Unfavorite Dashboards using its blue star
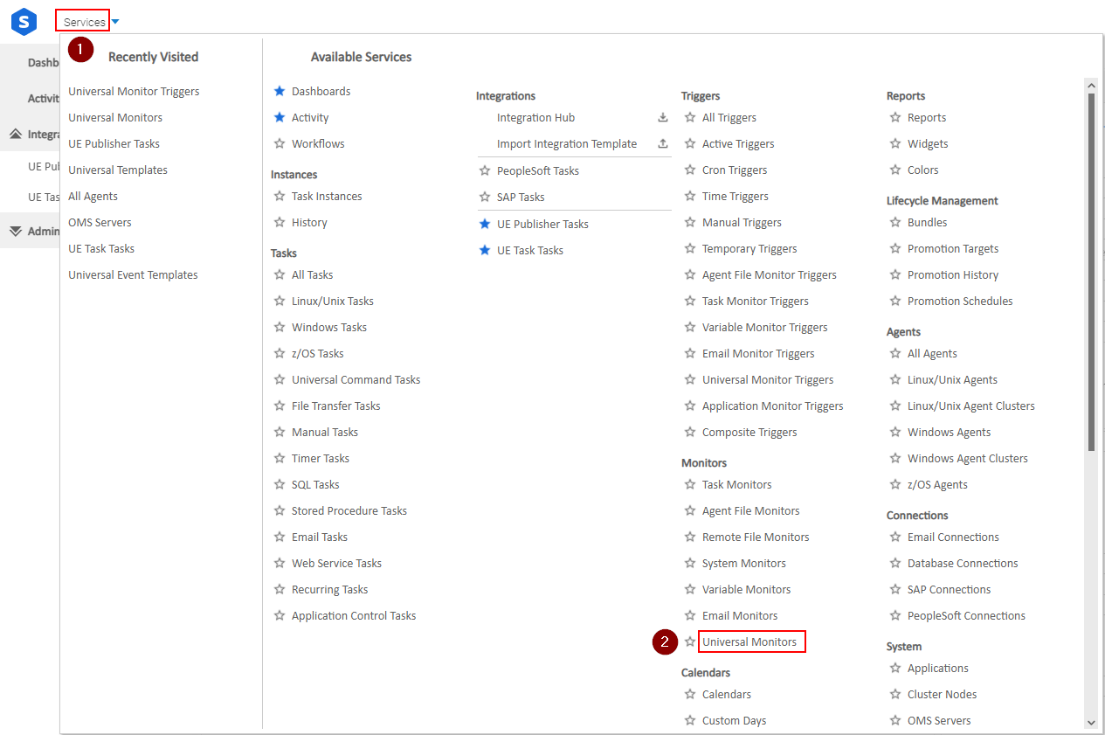The height and width of the screenshot is (735, 1105). point(280,92)
